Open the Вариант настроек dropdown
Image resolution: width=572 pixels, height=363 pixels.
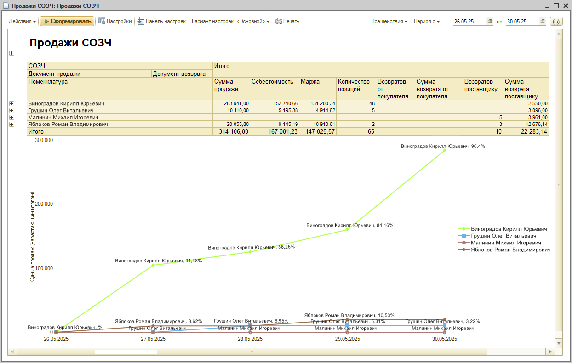point(230,21)
